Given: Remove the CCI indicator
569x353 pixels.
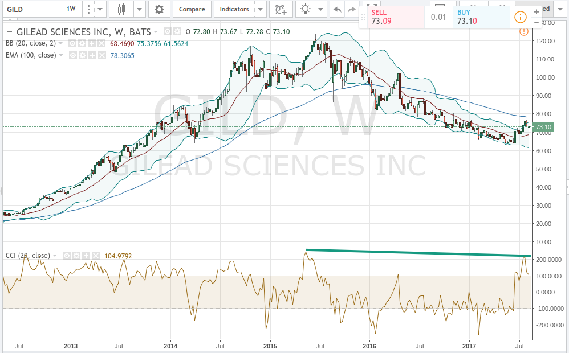Looking at the screenshot, I should pos(95,256).
